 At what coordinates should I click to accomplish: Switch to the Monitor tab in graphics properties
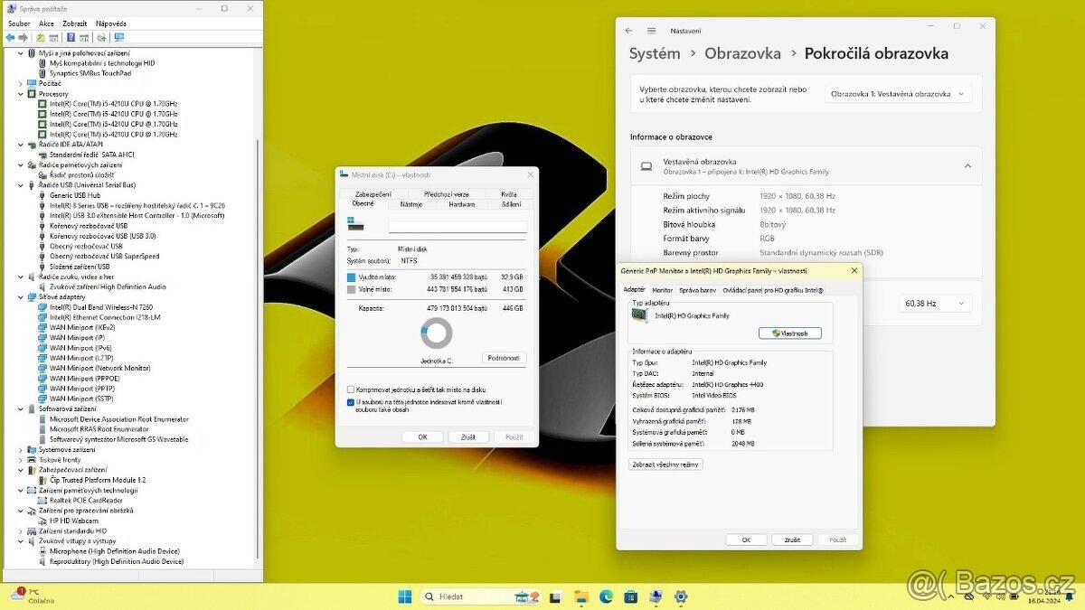pyautogui.click(x=662, y=290)
